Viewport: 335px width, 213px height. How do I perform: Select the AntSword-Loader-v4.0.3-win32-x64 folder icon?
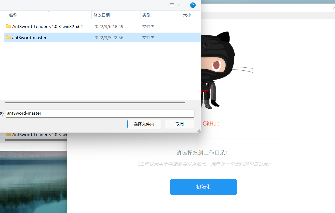point(8,26)
